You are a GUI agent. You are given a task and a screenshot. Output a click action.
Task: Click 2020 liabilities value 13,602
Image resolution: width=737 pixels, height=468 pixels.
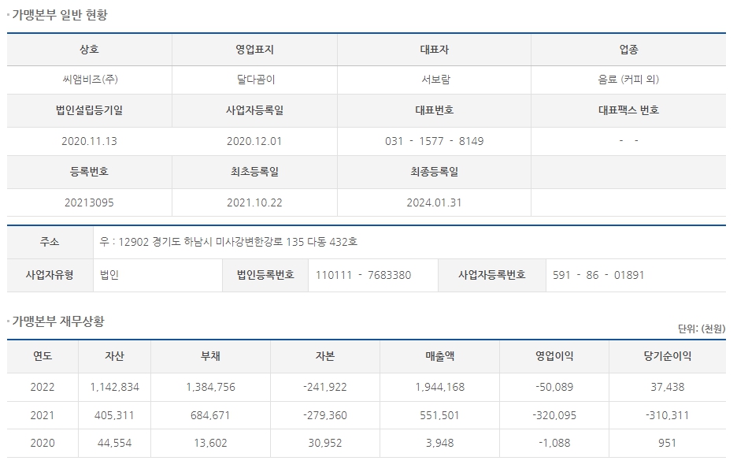[210, 443]
